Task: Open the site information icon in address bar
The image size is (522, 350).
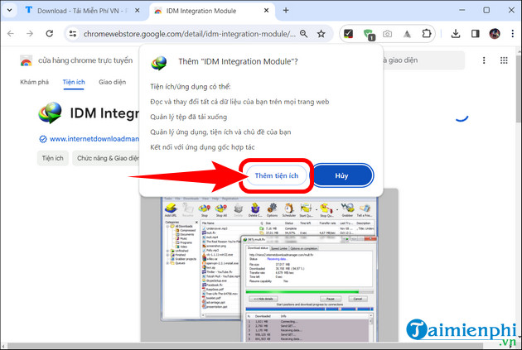Action: pyautogui.click(x=73, y=34)
